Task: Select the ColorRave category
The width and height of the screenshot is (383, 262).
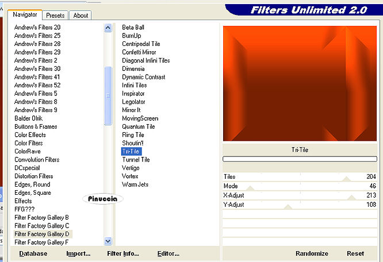Action: (28, 152)
